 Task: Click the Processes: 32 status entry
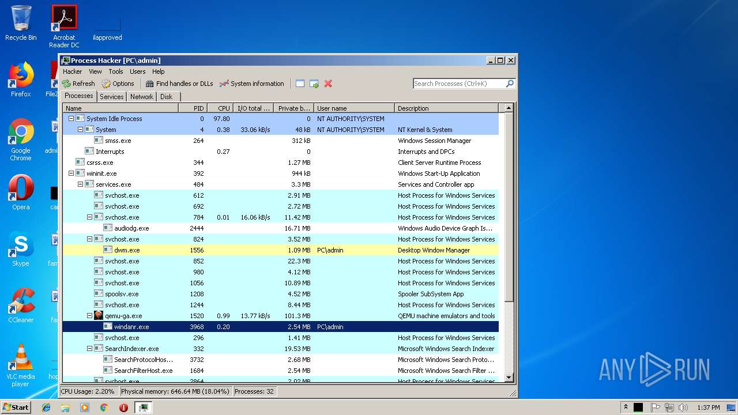point(254,391)
